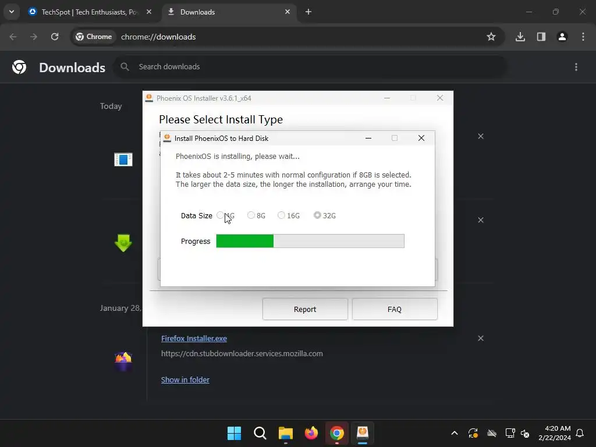Close the TechSpot tab
Screen dimensions: 596x447
point(149,12)
